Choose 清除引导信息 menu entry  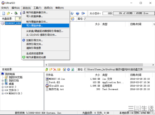click(x=45, y=48)
